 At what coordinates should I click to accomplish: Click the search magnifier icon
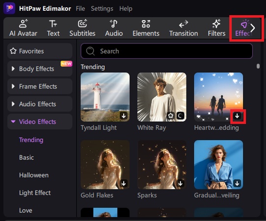click(90, 51)
